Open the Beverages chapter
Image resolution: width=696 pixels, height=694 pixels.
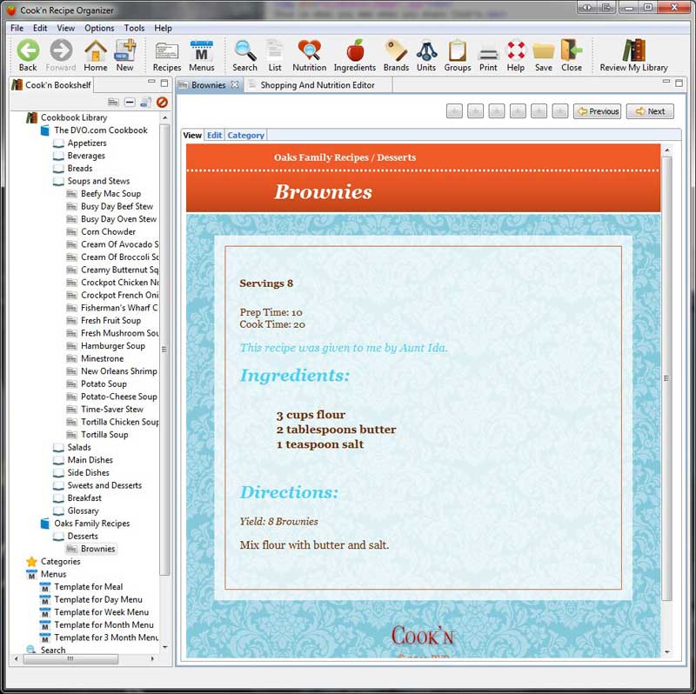pyautogui.click(x=86, y=156)
